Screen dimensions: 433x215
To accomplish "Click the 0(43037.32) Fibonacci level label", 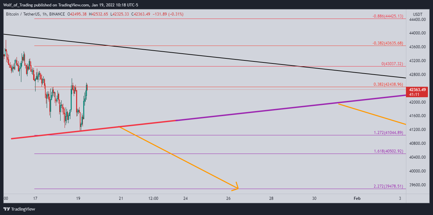I will point(392,64).
